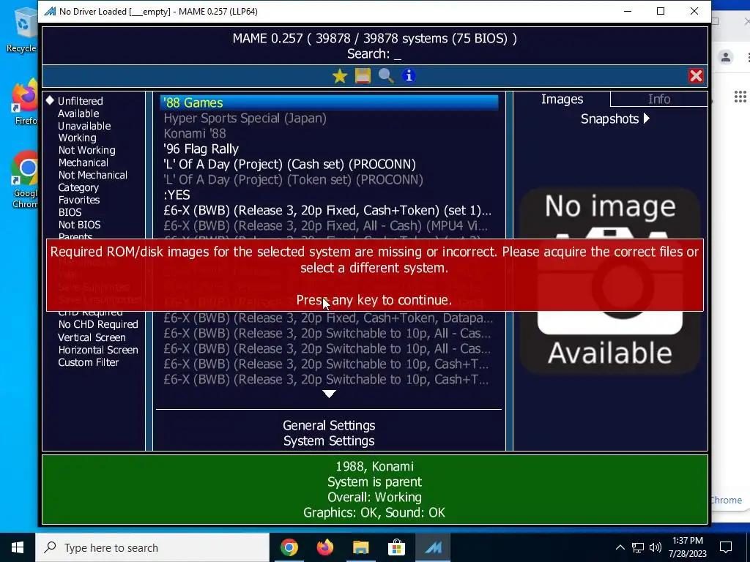Click the MAME title bar logo icon
Viewport: 750px width, 562px height.
click(x=50, y=11)
